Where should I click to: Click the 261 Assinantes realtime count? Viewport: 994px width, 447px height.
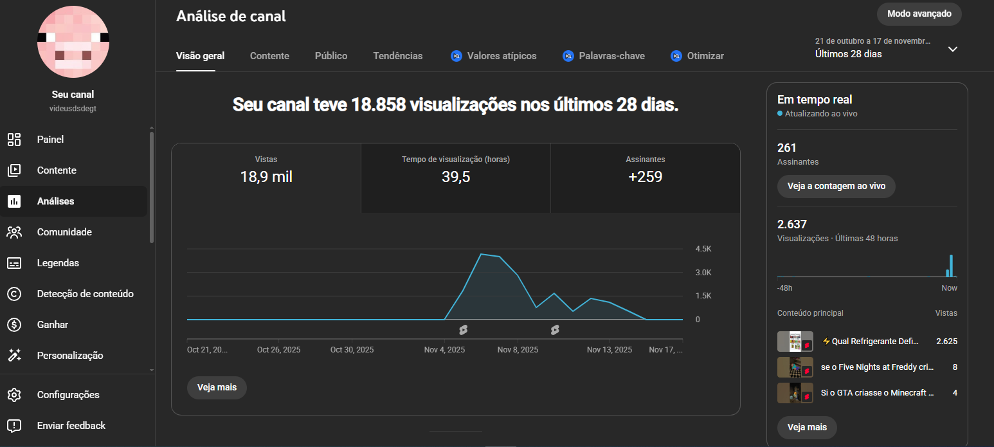787,148
